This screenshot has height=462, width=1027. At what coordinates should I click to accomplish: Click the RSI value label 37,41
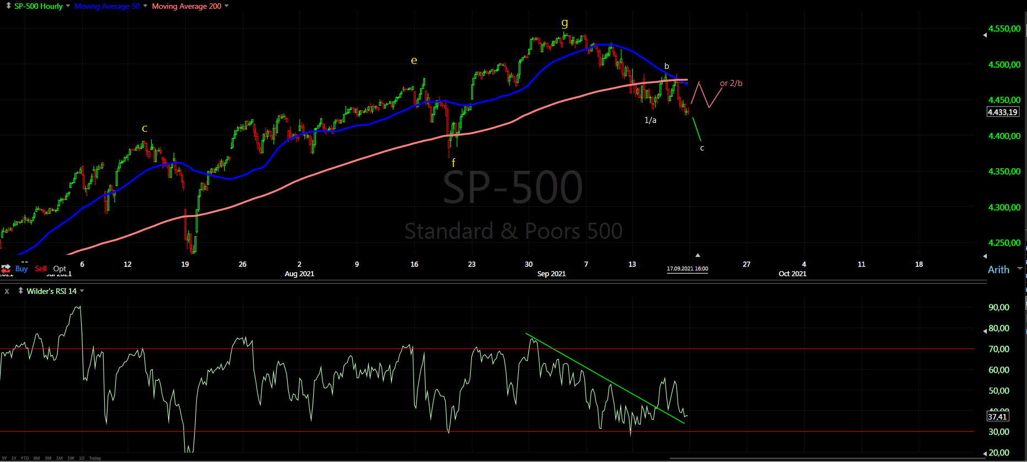coord(998,417)
